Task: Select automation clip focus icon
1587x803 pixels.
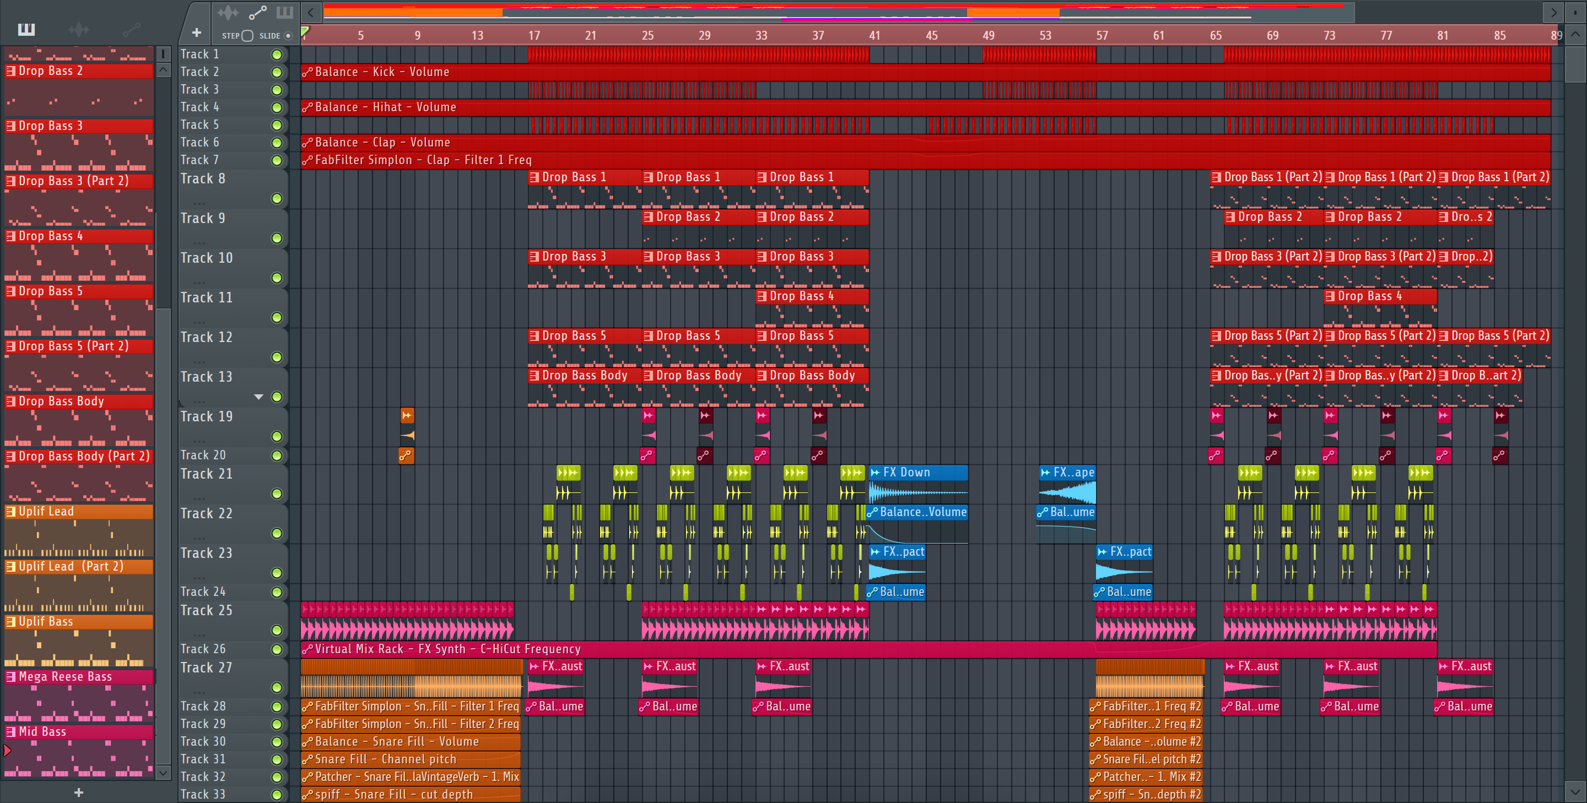Action: [x=257, y=12]
